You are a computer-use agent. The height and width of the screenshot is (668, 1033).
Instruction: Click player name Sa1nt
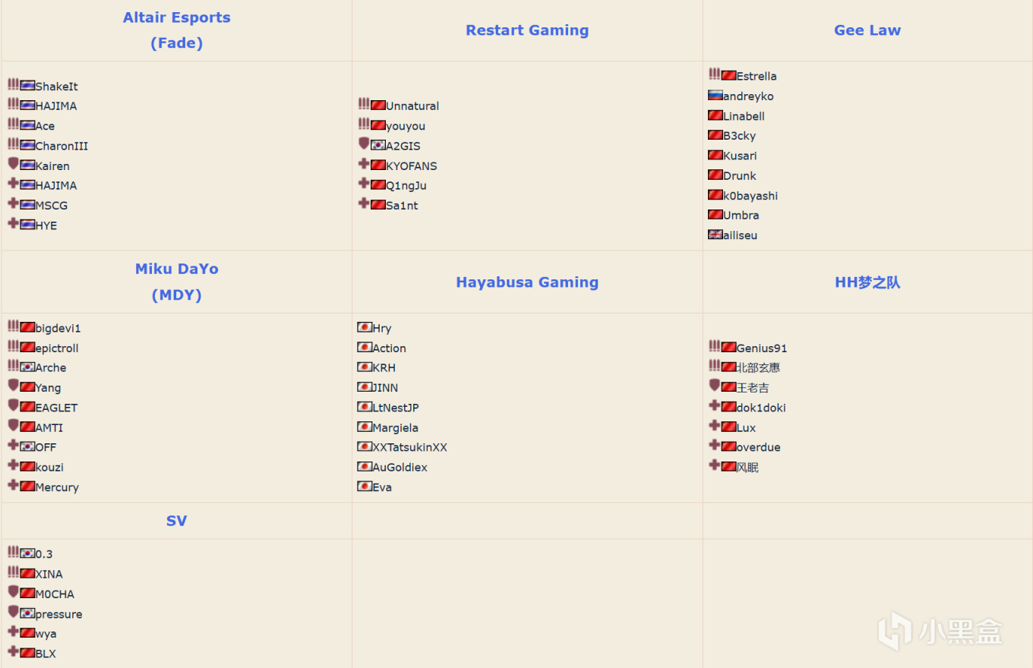tap(402, 205)
